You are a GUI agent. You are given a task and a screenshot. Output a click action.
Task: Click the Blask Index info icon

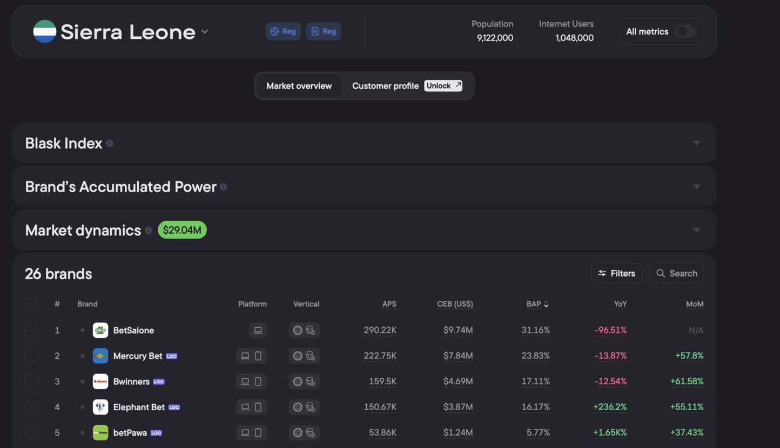(110, 144)
